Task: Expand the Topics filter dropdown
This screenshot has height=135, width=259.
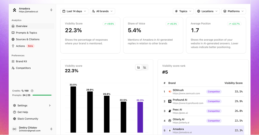Action: point(183,11)
